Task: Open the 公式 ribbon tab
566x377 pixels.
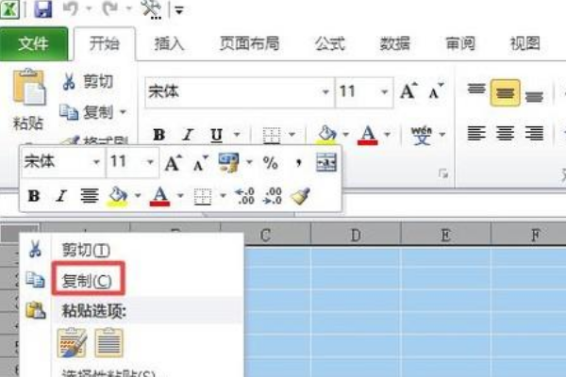Action: (x=329, y=43)
